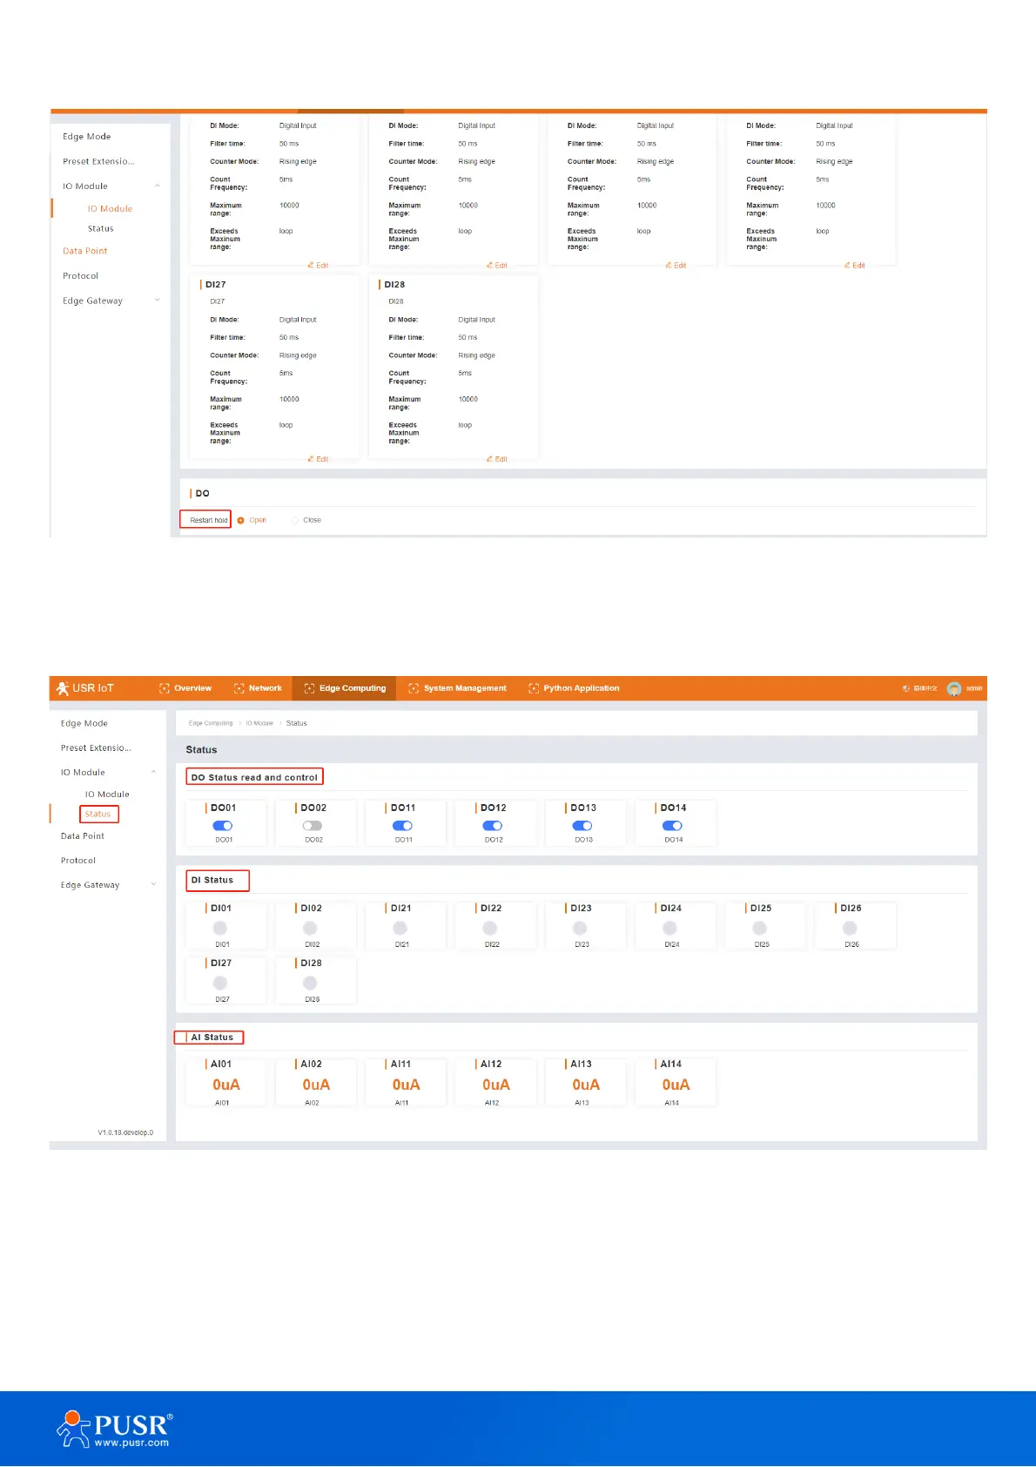
Task: Click the DI23 status indicator circle
Action: (x=580, y=928)
